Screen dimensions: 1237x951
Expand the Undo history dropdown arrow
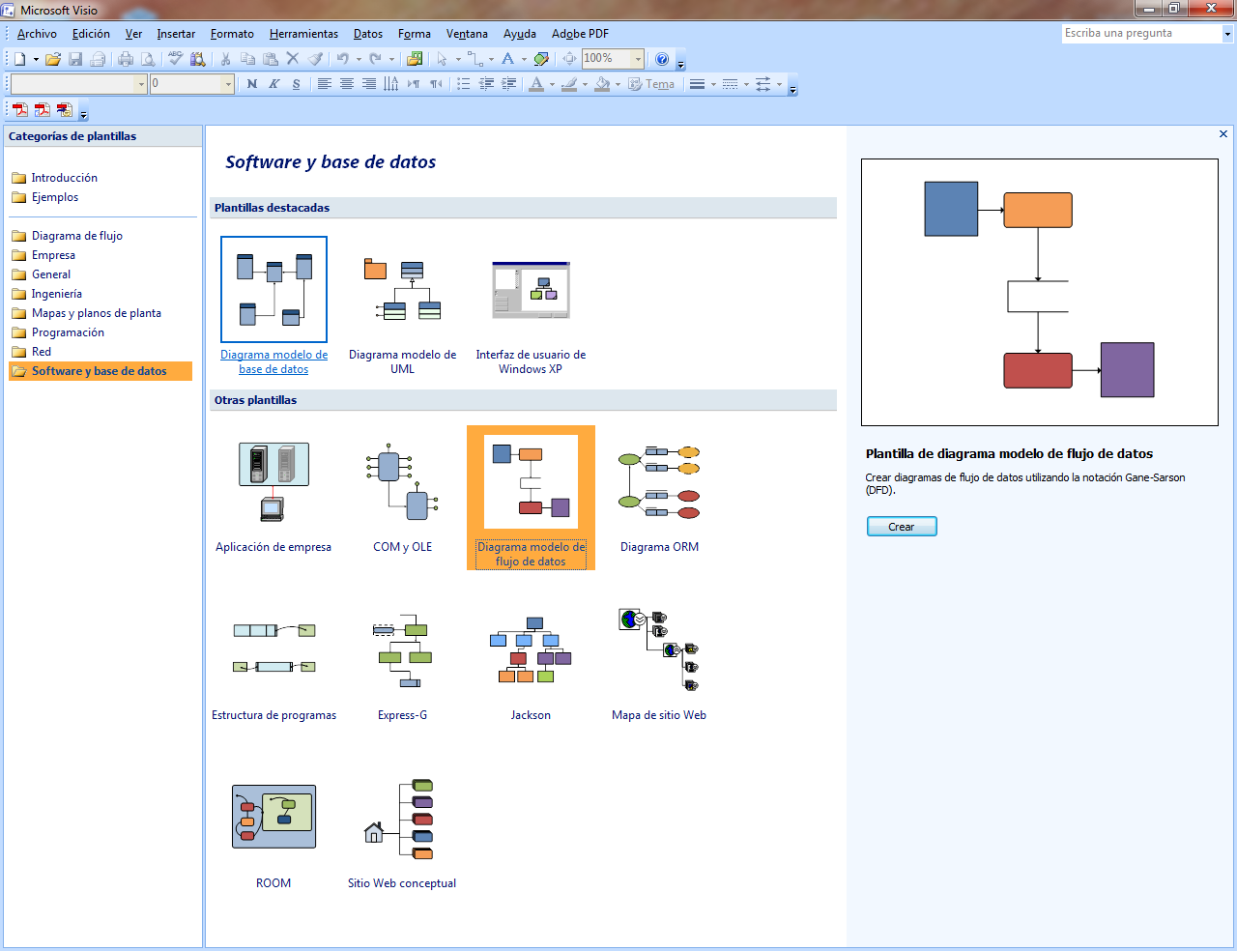pos(359,59)
